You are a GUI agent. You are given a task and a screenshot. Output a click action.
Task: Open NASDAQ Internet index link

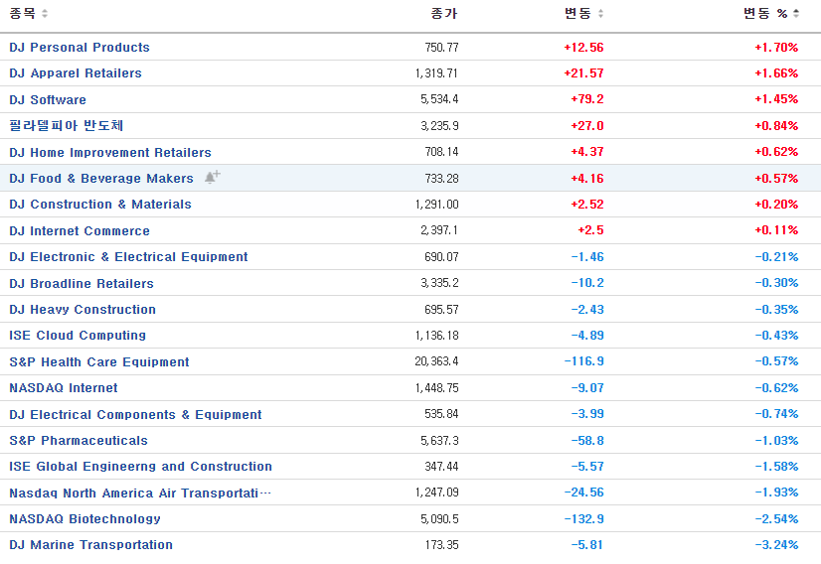click(64, 387)
